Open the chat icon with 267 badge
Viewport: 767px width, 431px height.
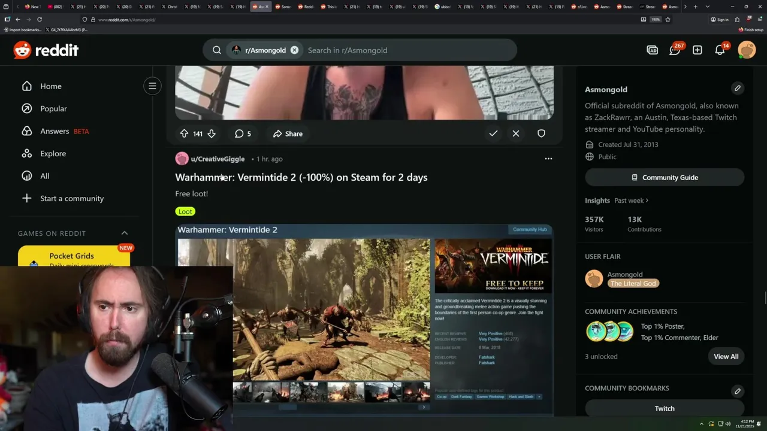(675, 50)
